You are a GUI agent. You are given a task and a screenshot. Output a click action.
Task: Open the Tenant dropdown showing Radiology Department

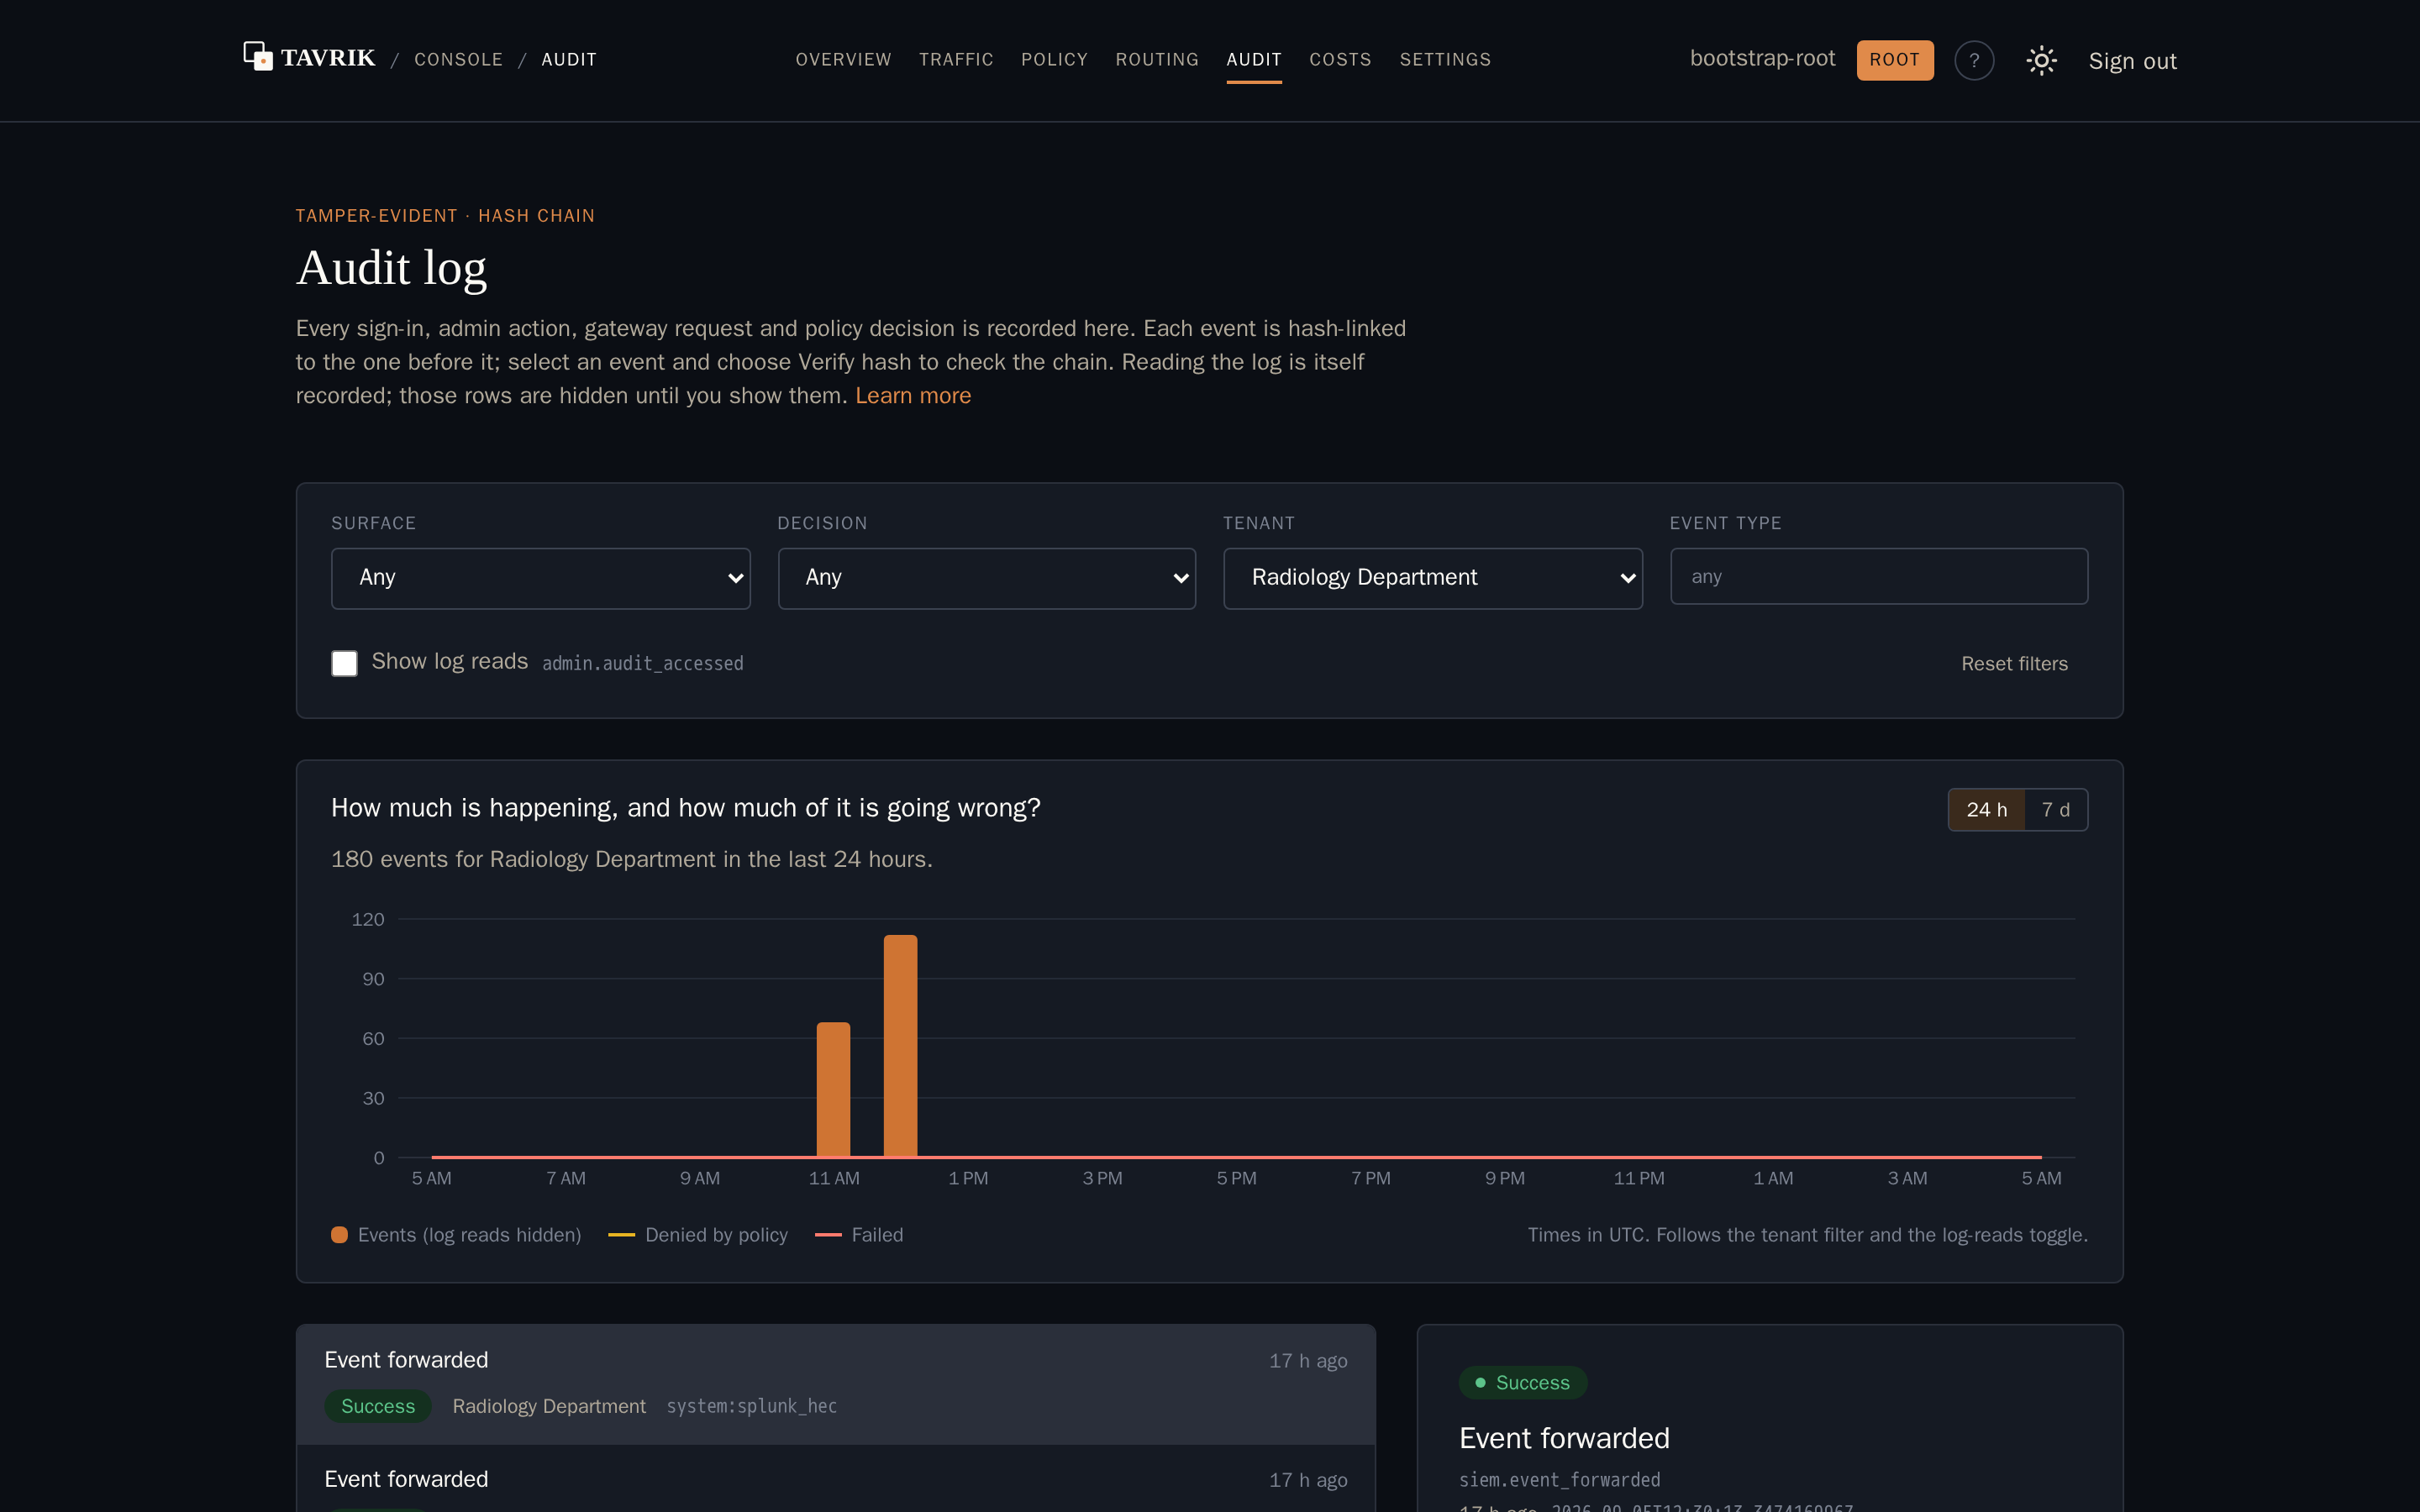coord(1432,578)
